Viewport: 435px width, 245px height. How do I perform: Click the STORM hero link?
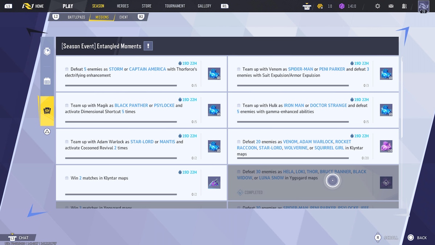pos(116,69)
